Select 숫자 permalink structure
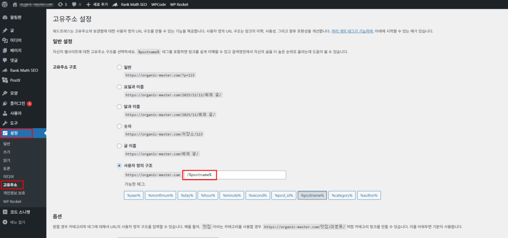 click(119, 126)
